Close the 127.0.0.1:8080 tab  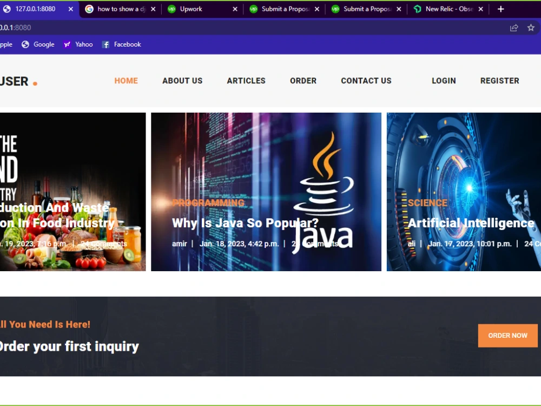(71, 9)
